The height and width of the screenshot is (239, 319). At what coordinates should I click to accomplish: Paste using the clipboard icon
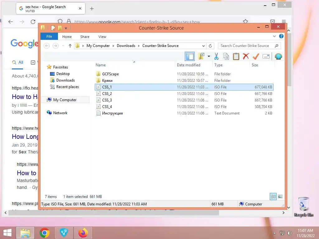tap(236, 56)
